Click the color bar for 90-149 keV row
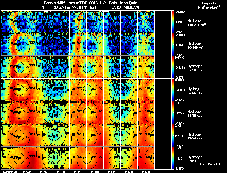Viewport: 227px width, 173px height. coord(173,44)
